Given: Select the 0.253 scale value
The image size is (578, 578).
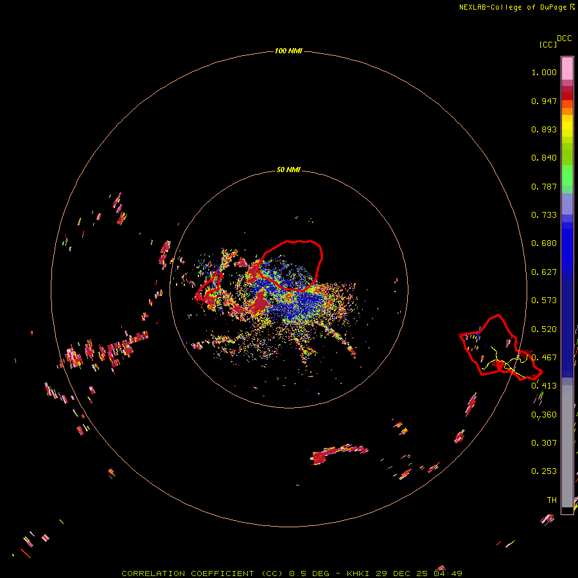Looking at the screenshot, I should tap(544, 471).
